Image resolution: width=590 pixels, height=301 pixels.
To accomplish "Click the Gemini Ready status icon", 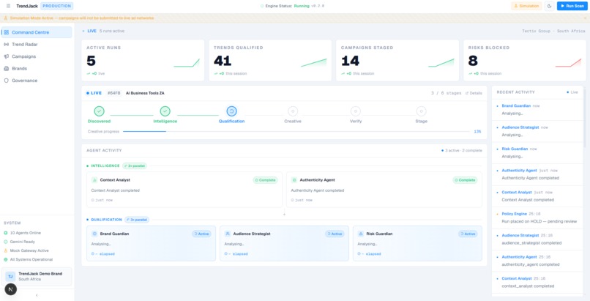I will [6, 242].
